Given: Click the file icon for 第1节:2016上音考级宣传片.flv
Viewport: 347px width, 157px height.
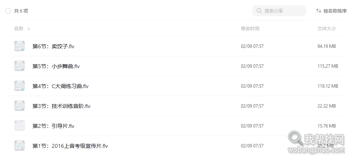Looking at the screenshot, I should (20, 146).
